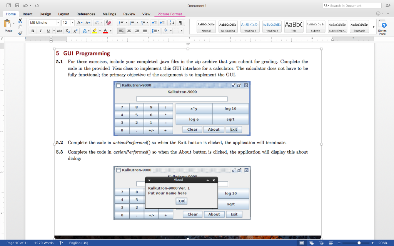The image size is (394, 246).
Task: Collapse the ribbon with the chevron
Action: [388, 13]
